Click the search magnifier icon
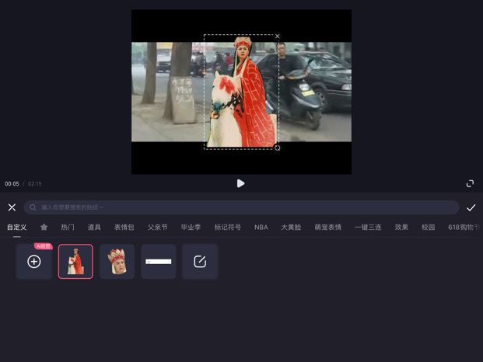Screen dimensions: 483x362 pyautogui.click(x=33, y=207)
